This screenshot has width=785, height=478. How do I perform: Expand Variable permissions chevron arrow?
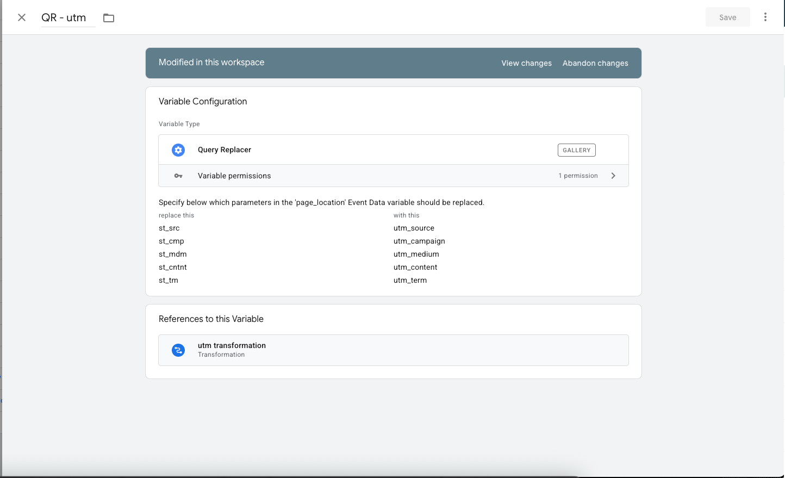point(613,176)
